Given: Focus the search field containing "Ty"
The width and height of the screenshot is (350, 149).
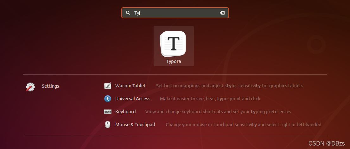Looking at the screenshot, I should pyautogui.click(x=175, y=13).
